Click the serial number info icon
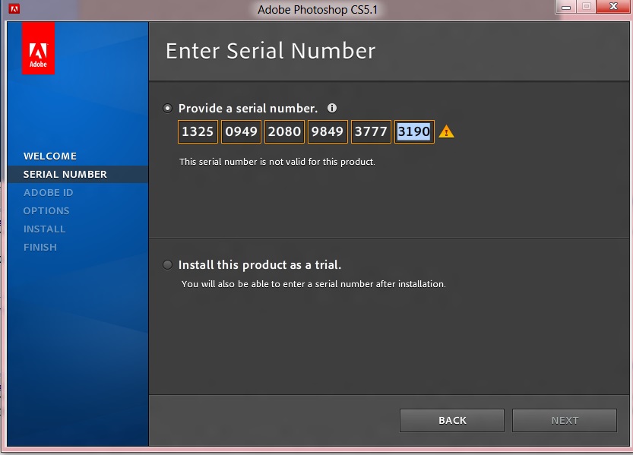This screenshot has width=633, height=455. tap(332, 108)
